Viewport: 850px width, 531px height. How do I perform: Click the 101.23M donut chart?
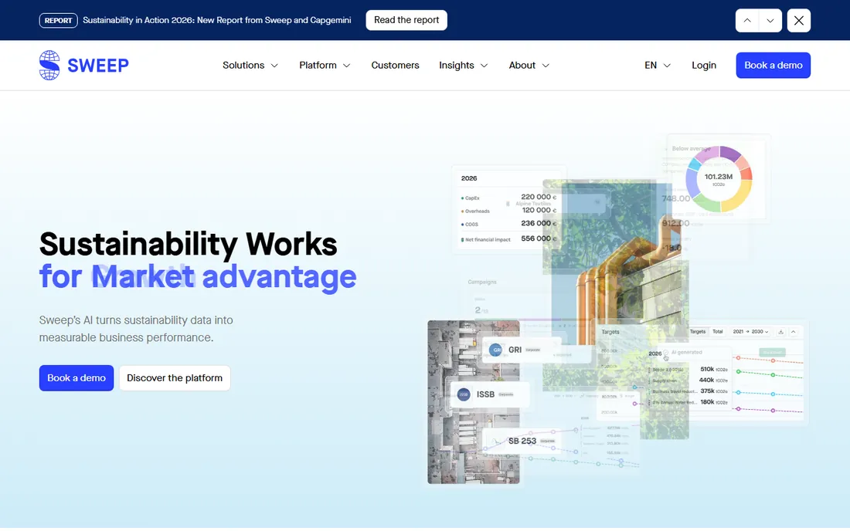[x=719, y=178]
